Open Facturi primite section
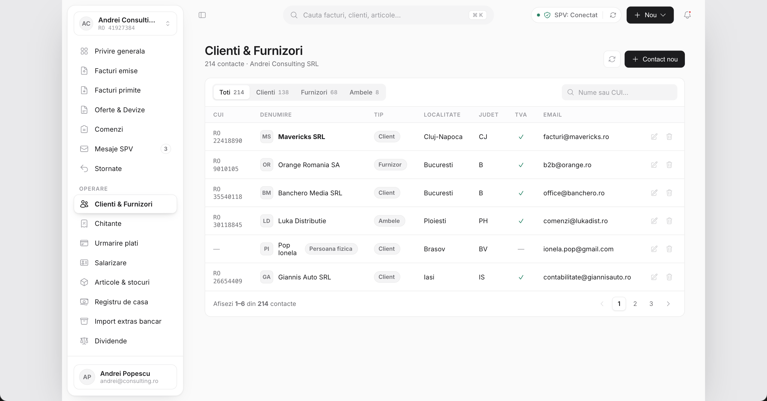 coord(125,90)
